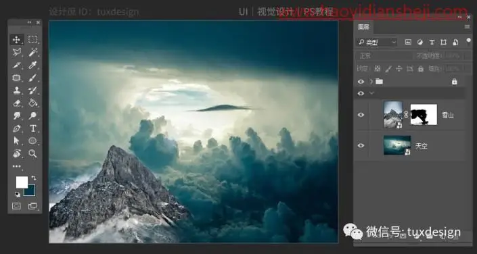
Task: Select the Zoom magnifier tool
Action: pos(32,153)
